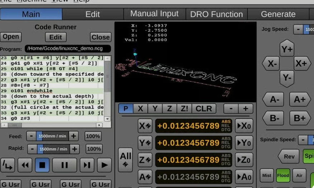Pause the program
This screenshot has width=314, height=188.
tap(64, 165)
